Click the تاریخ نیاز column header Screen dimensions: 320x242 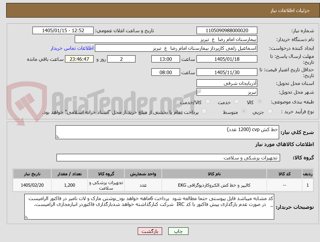(x=32, y=174)
